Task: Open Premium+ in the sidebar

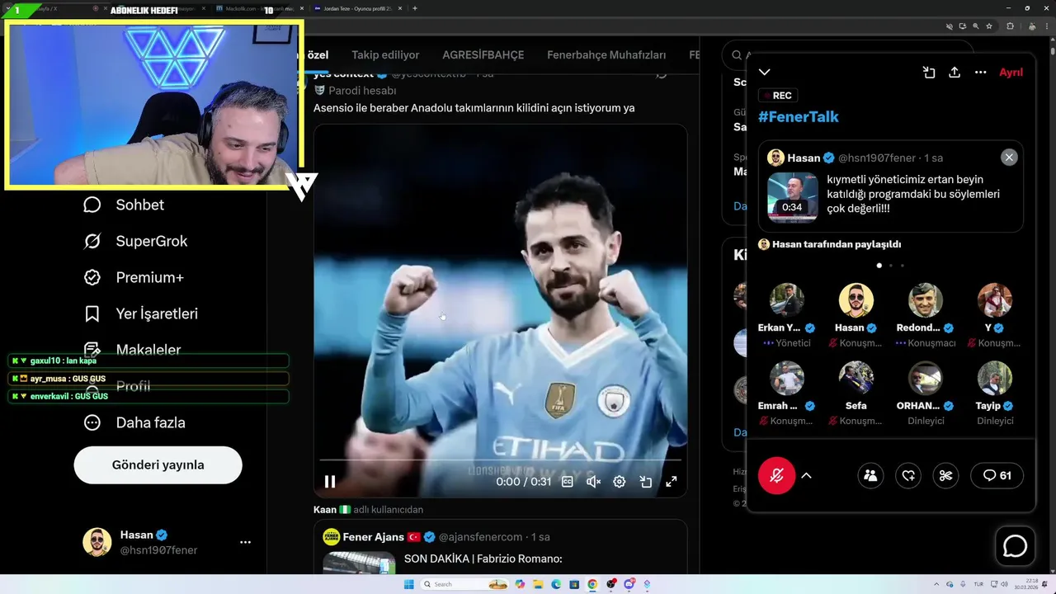Action: (133, 277)
